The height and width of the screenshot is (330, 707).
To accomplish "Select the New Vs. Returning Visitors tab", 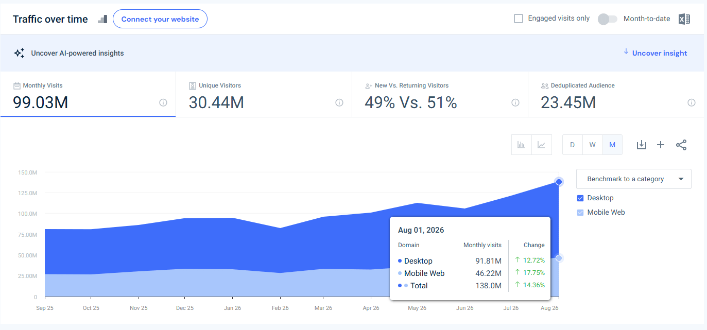I will coord(440,94).
